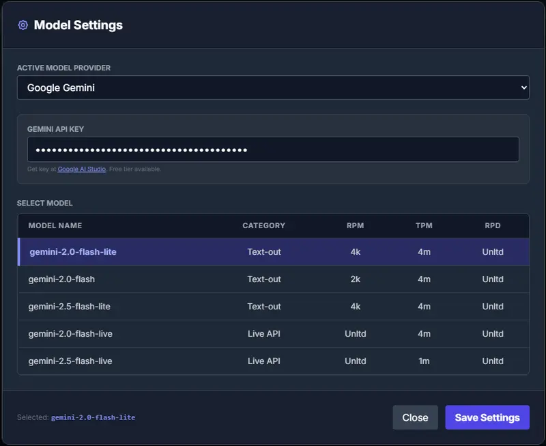This screenshot has height=446, width=546.
Task: Open the Active Model Provider dropdown
Action: [x=273, y=87]
